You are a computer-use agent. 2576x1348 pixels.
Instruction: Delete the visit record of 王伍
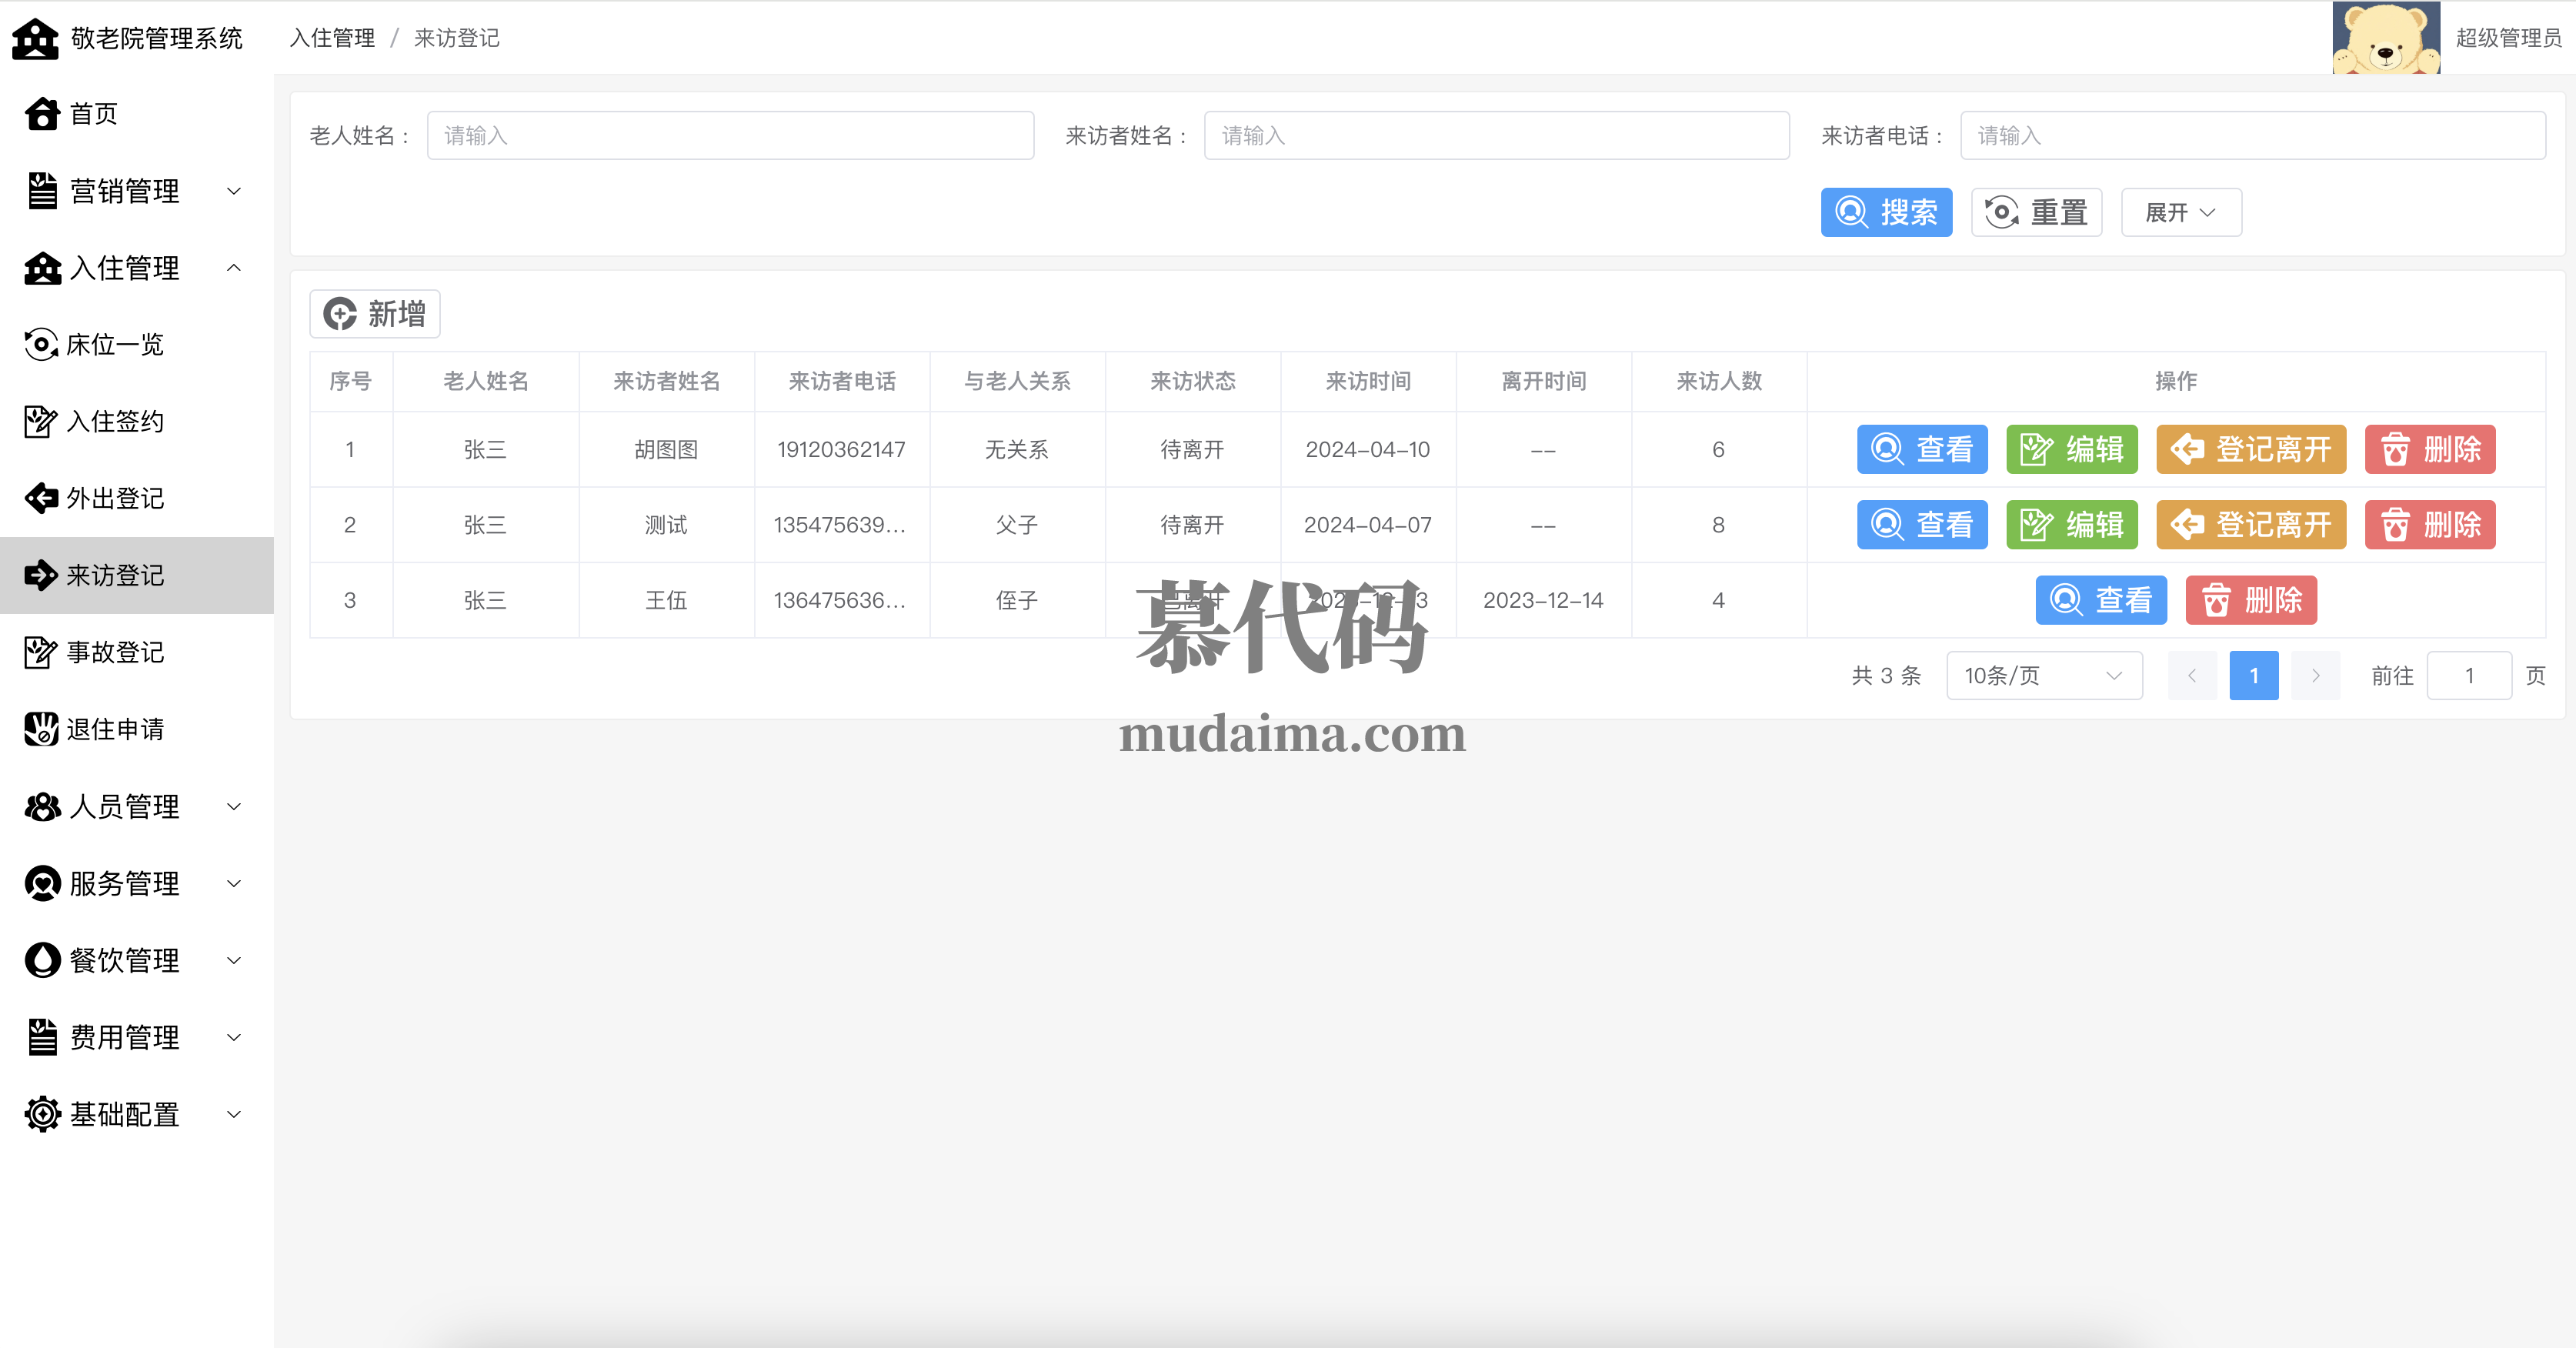2250,600
